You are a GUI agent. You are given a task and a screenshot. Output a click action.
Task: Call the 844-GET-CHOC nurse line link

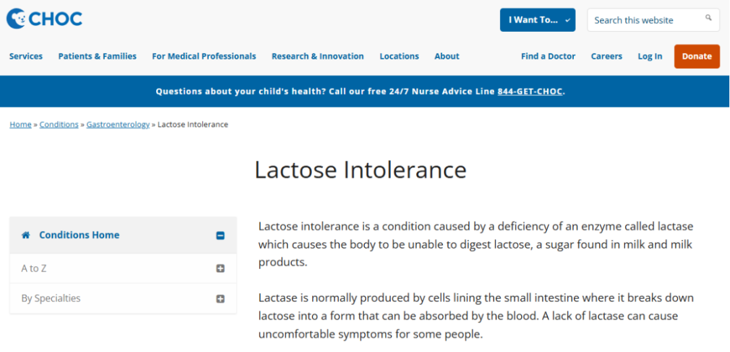click(530, 91)
